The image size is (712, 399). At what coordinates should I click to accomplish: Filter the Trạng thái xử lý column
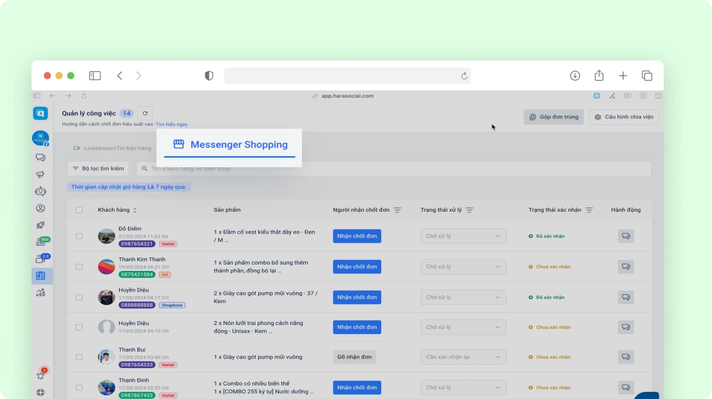point(469,210)
